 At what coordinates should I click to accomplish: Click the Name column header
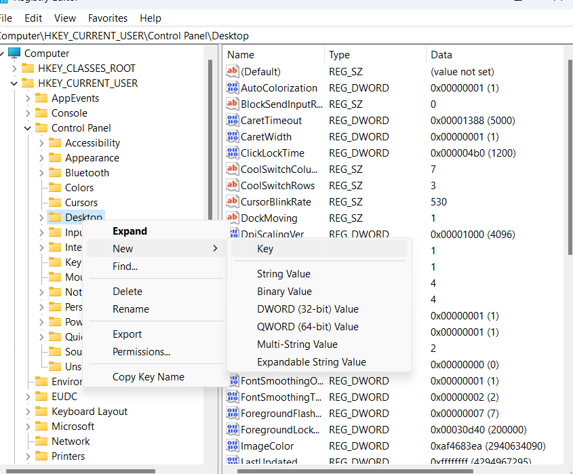pyautogui.click(x=274, y=54)
